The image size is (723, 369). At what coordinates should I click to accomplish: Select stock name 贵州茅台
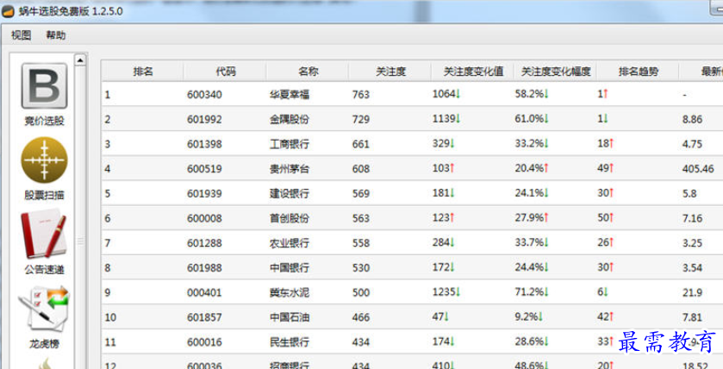(290, 169)
